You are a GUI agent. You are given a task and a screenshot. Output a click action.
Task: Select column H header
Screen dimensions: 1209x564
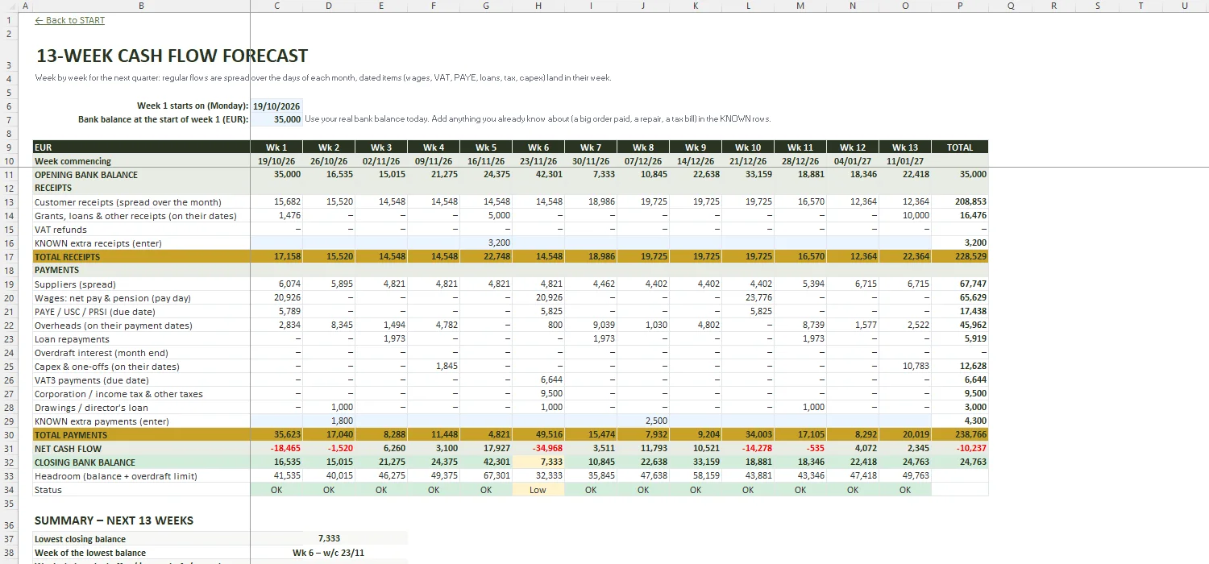coord(538,6)
